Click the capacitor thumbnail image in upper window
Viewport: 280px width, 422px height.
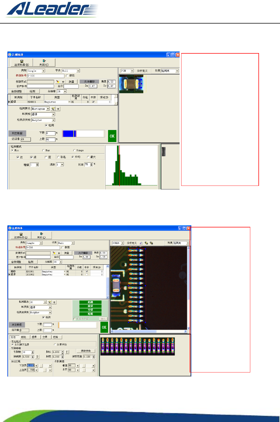(x=131, y=84)
